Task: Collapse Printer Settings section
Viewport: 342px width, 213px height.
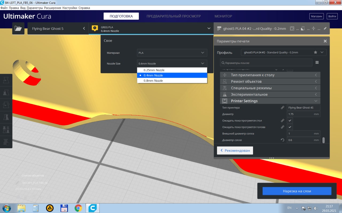Action: coord(270,101)
